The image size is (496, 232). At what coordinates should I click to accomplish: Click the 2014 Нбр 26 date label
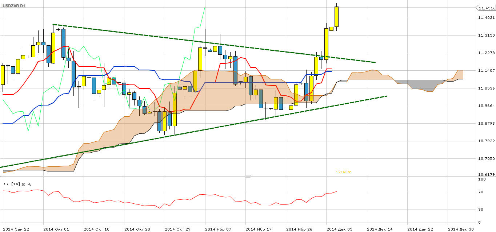299,229
